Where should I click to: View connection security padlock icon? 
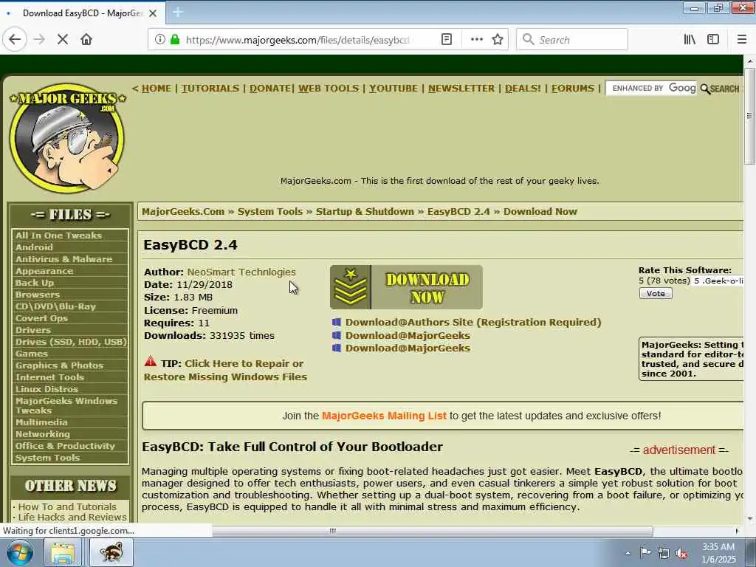175,40
